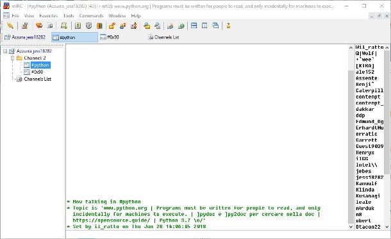
Task: Open the Address Book toolbar icon
Action: [x=78, y=26]
